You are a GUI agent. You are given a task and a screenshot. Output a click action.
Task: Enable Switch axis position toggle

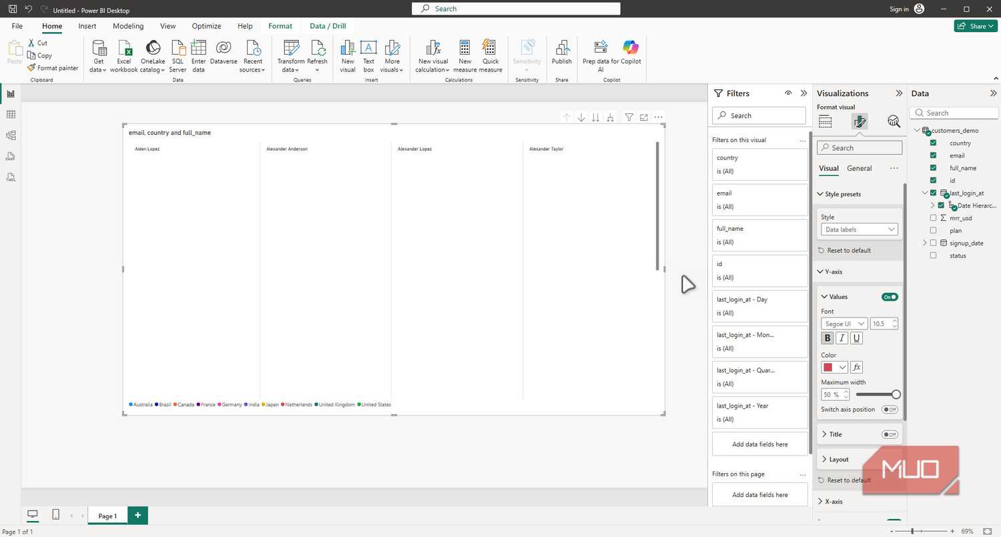pos(890,410)
